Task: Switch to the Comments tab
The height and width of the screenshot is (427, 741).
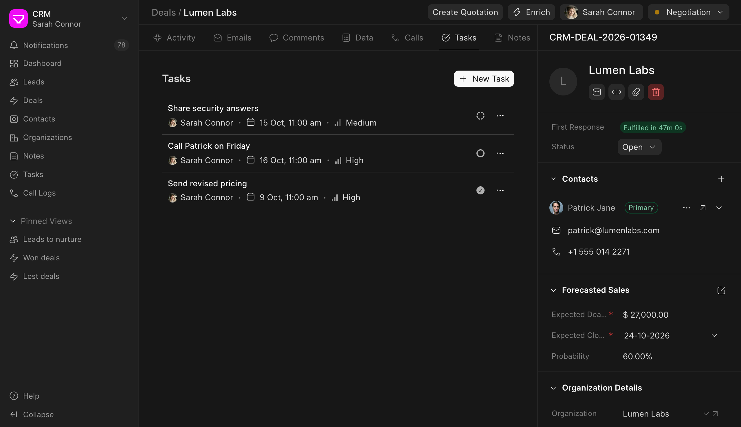Action: [x=297, y=38]
